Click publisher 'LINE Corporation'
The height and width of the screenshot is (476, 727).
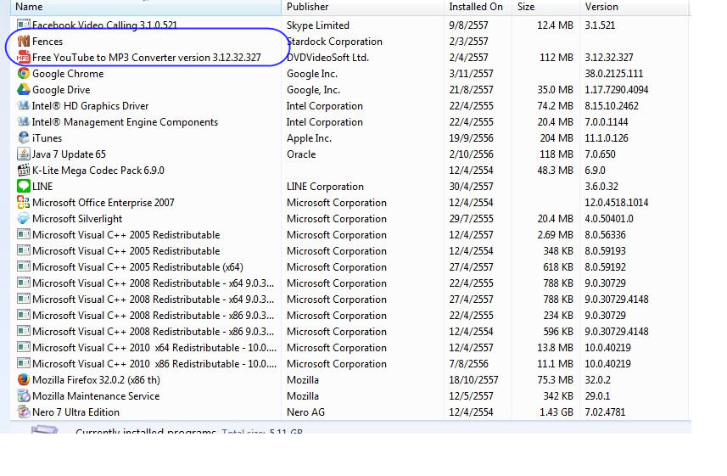point(325,187)
